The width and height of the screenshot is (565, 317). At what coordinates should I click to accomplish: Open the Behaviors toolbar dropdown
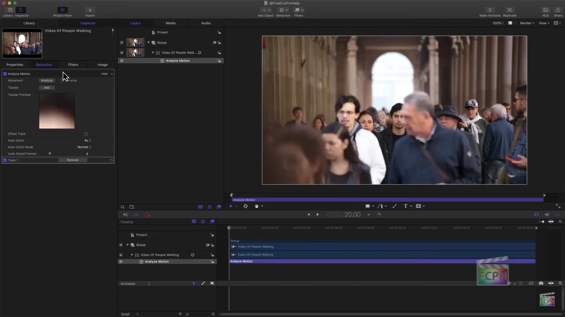tap(283, 10)
